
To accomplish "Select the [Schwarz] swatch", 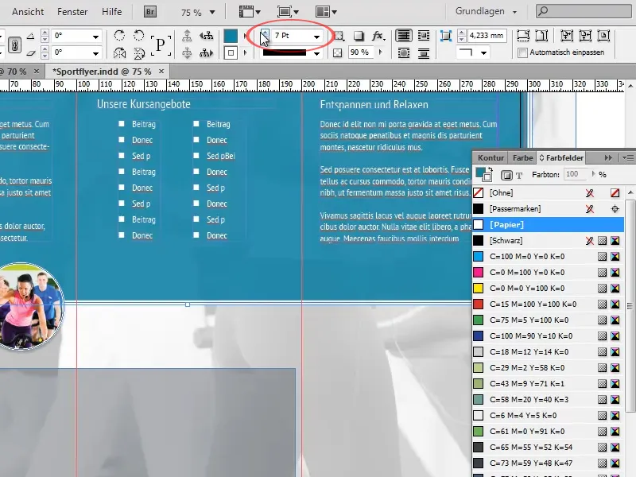I will click(548, 241).
